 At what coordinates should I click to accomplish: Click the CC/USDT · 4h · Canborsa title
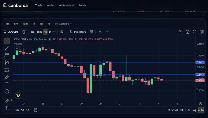coord(30,39)
